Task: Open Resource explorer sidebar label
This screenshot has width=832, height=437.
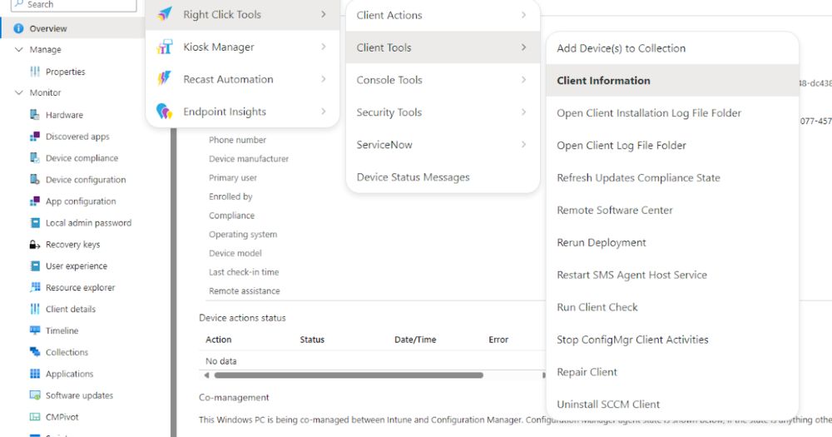Action: 80,287
